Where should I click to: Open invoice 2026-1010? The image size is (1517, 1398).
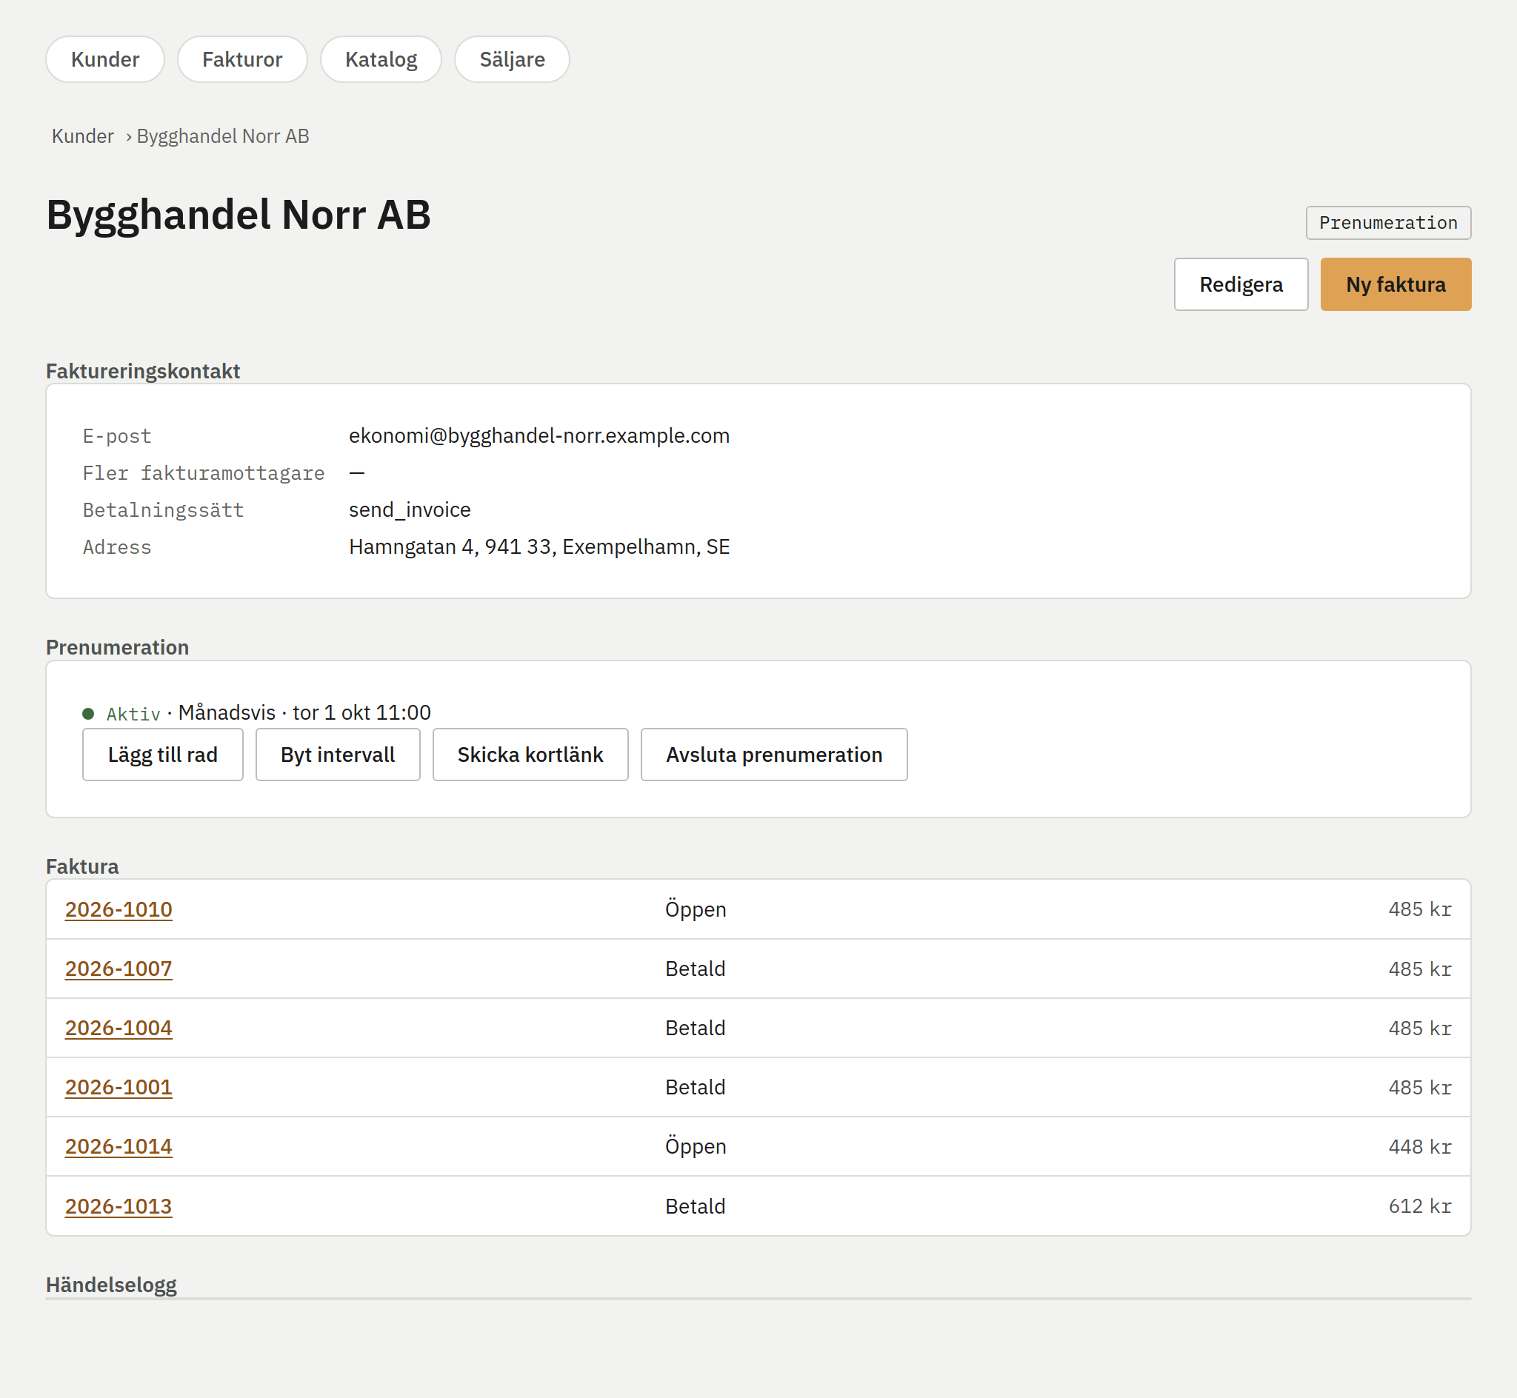[x=119, y=909]
